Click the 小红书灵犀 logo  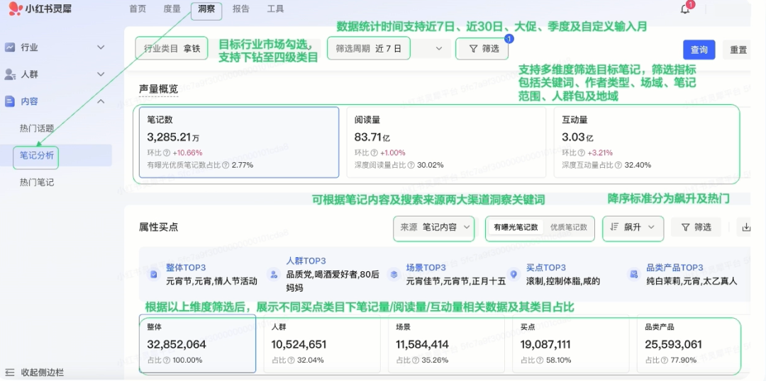[40, 9]
